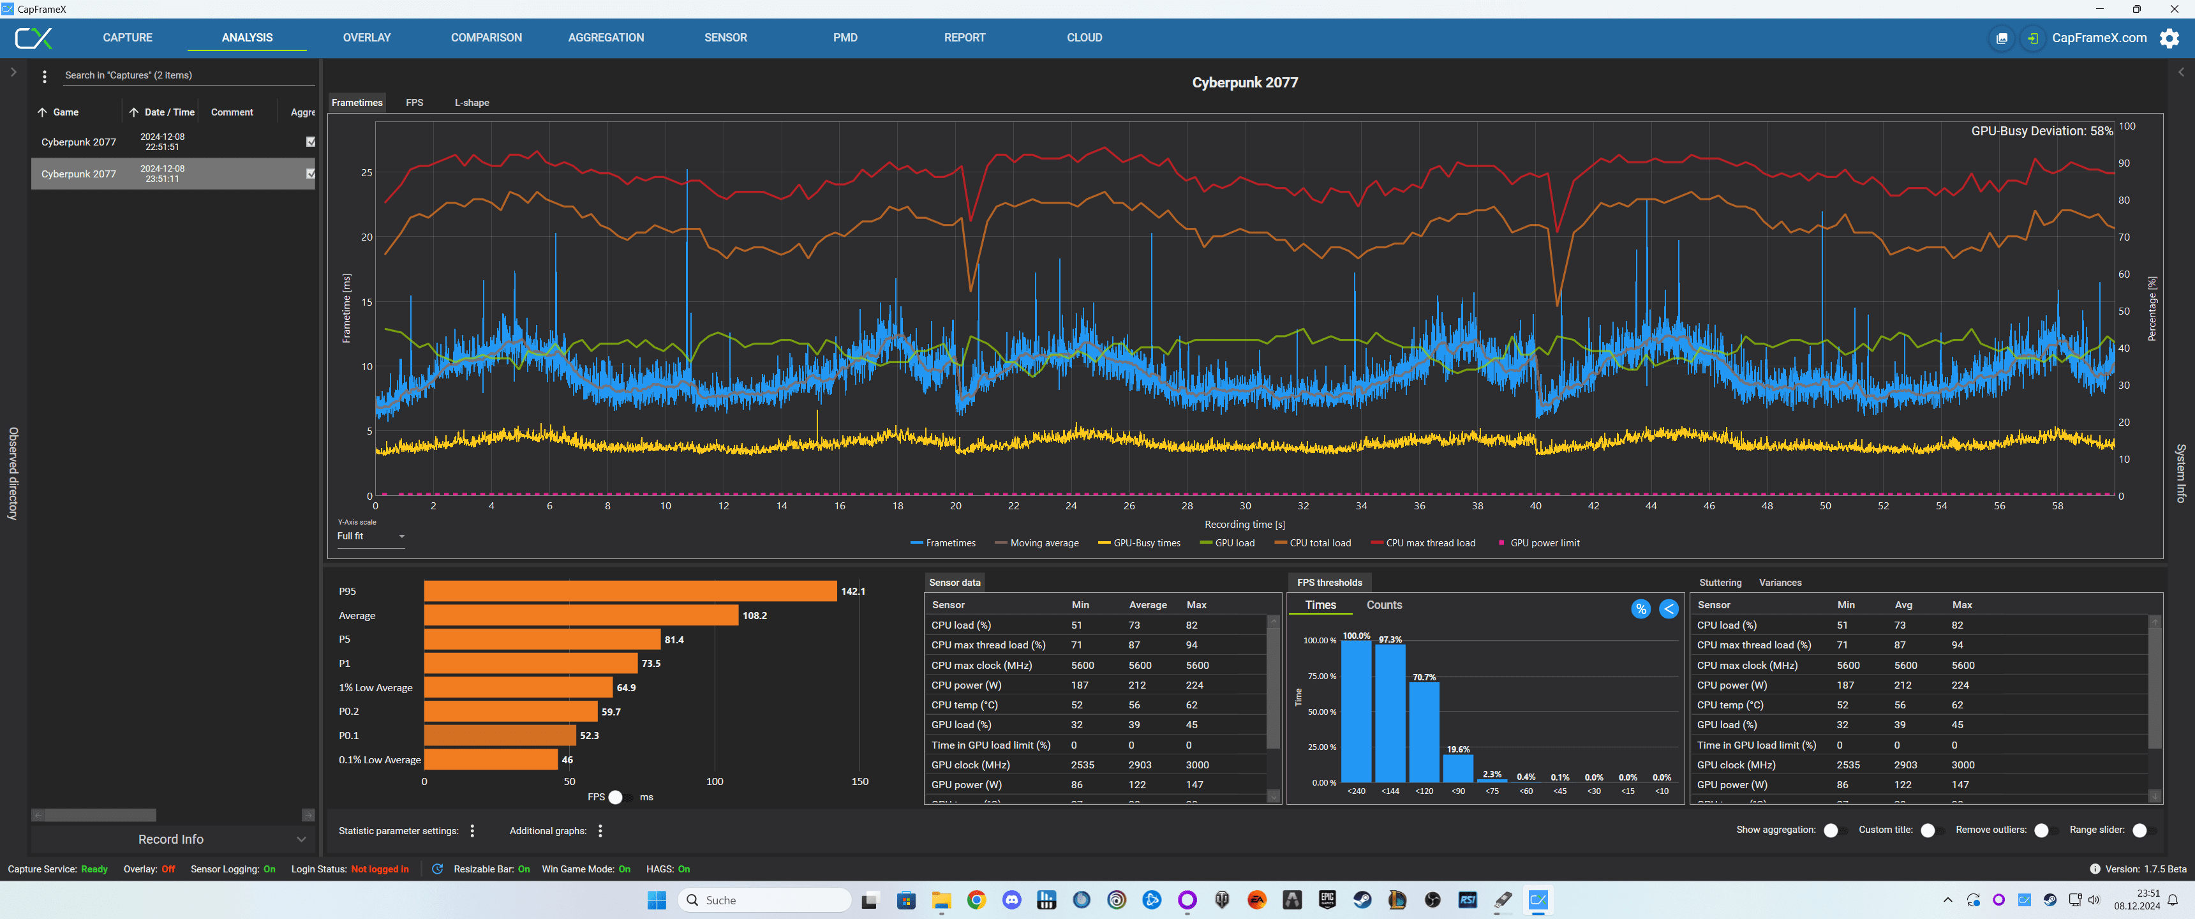Click the percent icon in FPS thresholds
2195x919 pixels.
pos(1641,609)
